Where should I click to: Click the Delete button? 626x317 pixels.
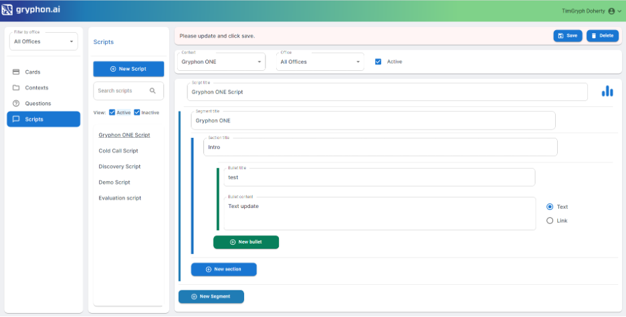603,35
